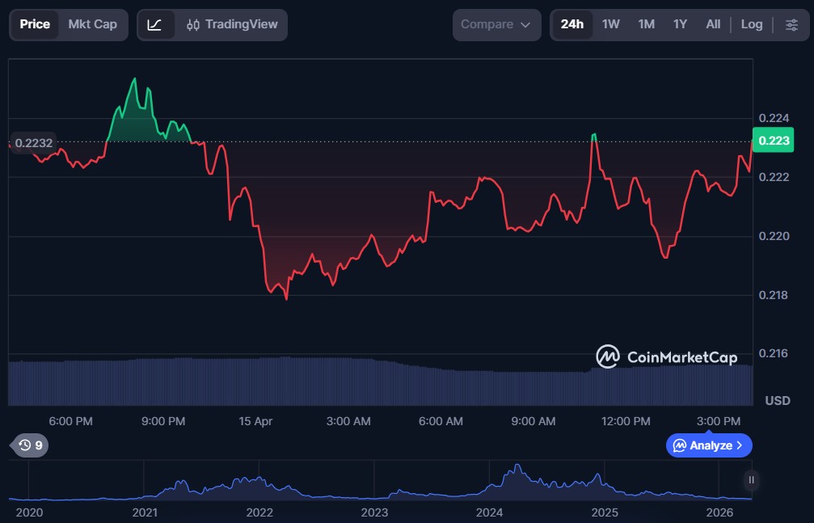Click the history clock icon badge
This screenshot has width=814, height=523.
29,445
